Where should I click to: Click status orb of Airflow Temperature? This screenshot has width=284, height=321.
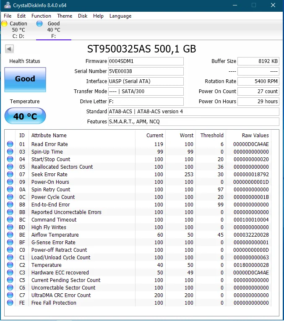click(10, 235)
